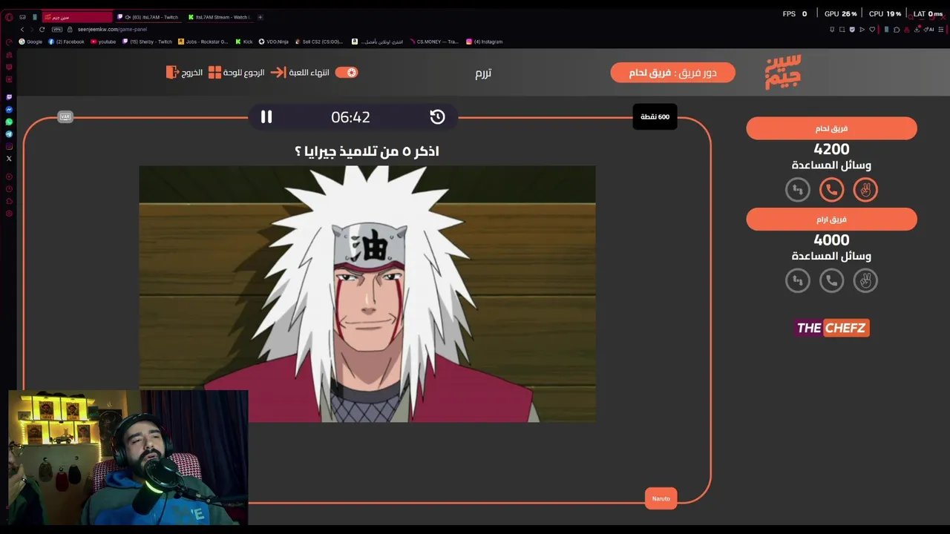Click the question text about Jiraiya's students
The image size is (950, 534).
tap(367, 151)
